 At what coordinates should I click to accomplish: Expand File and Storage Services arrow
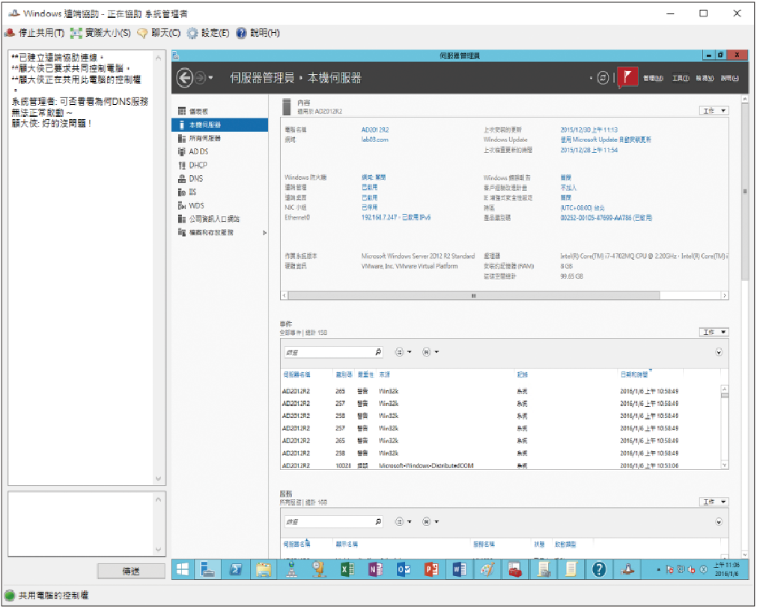coord(264,233)
